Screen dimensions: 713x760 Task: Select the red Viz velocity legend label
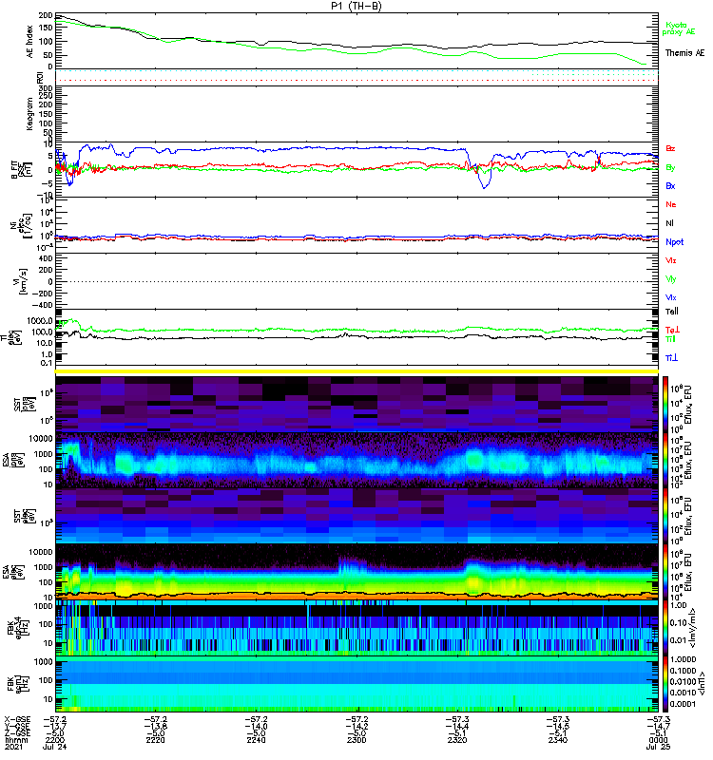671,260
